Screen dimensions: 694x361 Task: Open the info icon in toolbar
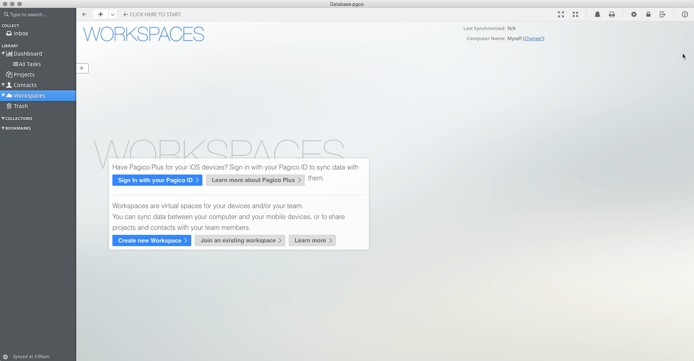685,14
